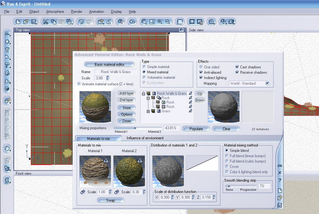Screen dimensions: 319x214
Task: Open the Atmosphere menu
Action: (x=55, y=11)
